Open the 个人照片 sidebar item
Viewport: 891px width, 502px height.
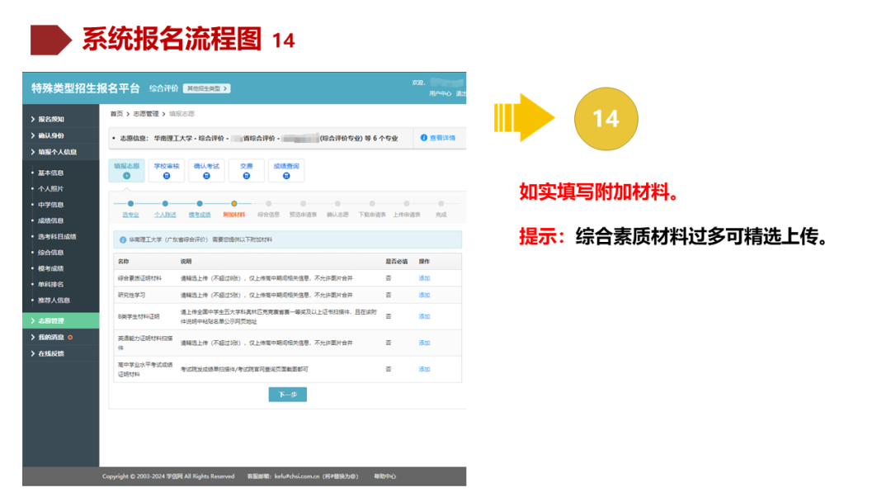coord(51,187)
